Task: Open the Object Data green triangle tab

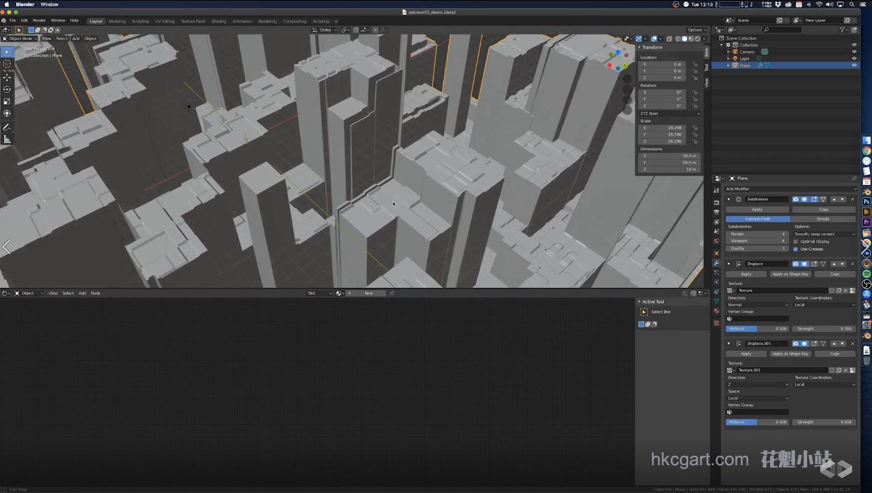Action: tap(716, 301)
